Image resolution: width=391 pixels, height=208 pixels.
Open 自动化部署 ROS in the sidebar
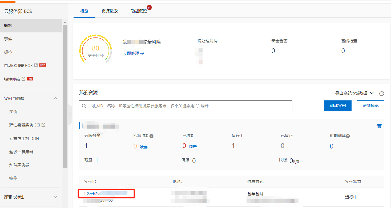click(18, 65)
